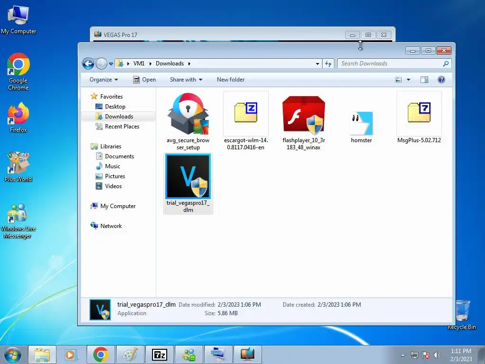Open recent pages dropdown arrow
The height and width of the screenshot is (364, 485).
tap(111, 64)
